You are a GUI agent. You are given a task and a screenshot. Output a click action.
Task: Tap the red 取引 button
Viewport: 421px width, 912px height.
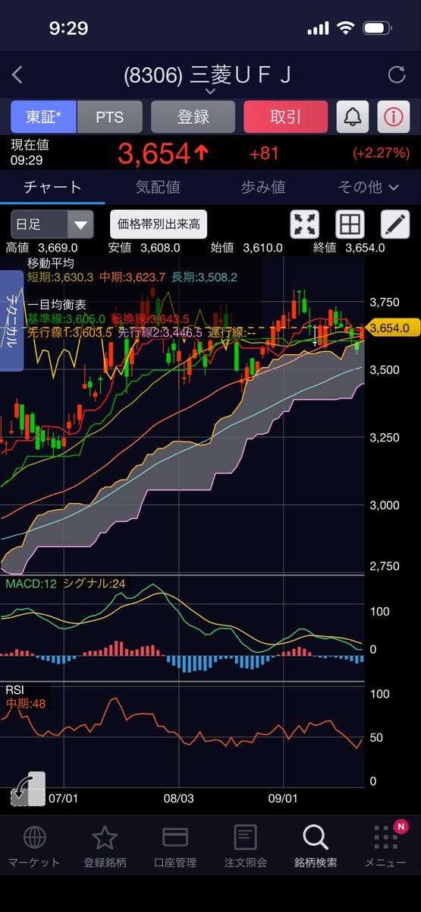[286, 117]
